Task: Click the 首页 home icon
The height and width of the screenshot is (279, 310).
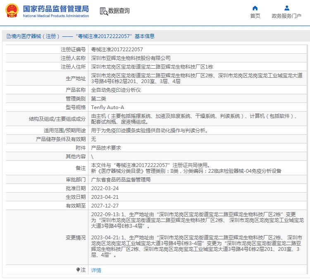Action: (x=255, y=8)
